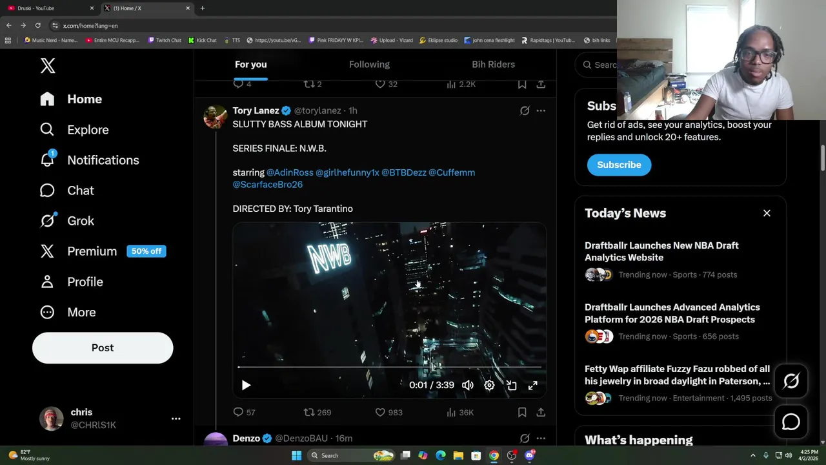Screen dimensions: 826x465
Task: Open Profile from the sidebar
Action: coord(72,282)
